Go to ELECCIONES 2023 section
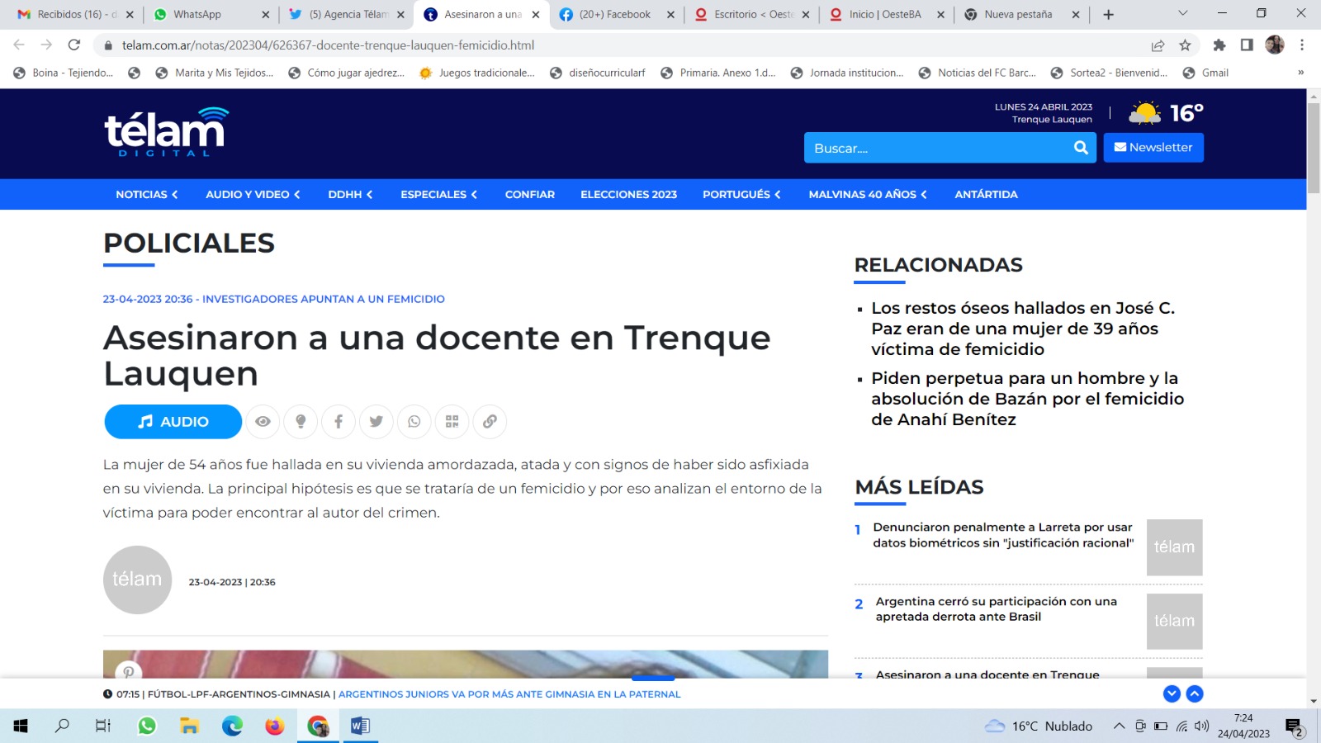Image resolution: width=1321 pixels, height=743 pixels. point(628,195)
